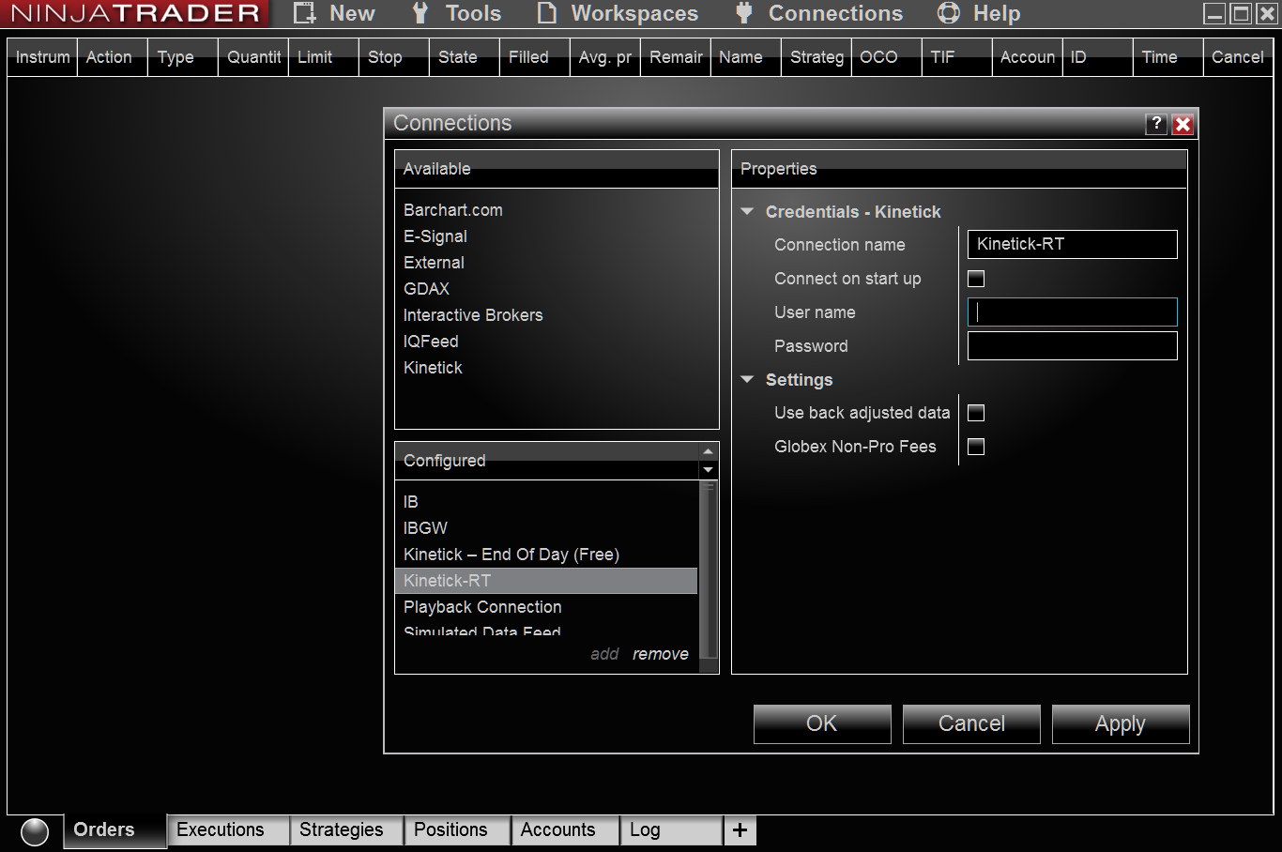The image size is (1282, 852).
Task: Enable Globex Non-Pro Fees checkbox
Action: [x=976, y=447]
